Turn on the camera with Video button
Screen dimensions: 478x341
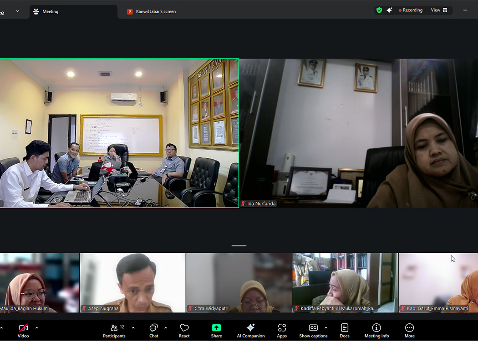coord(23,331)
